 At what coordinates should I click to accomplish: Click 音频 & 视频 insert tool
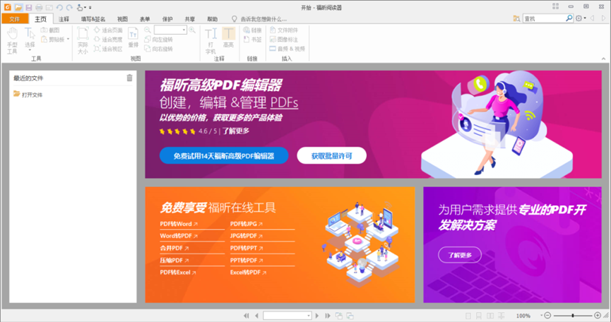(x=287, y=49)
